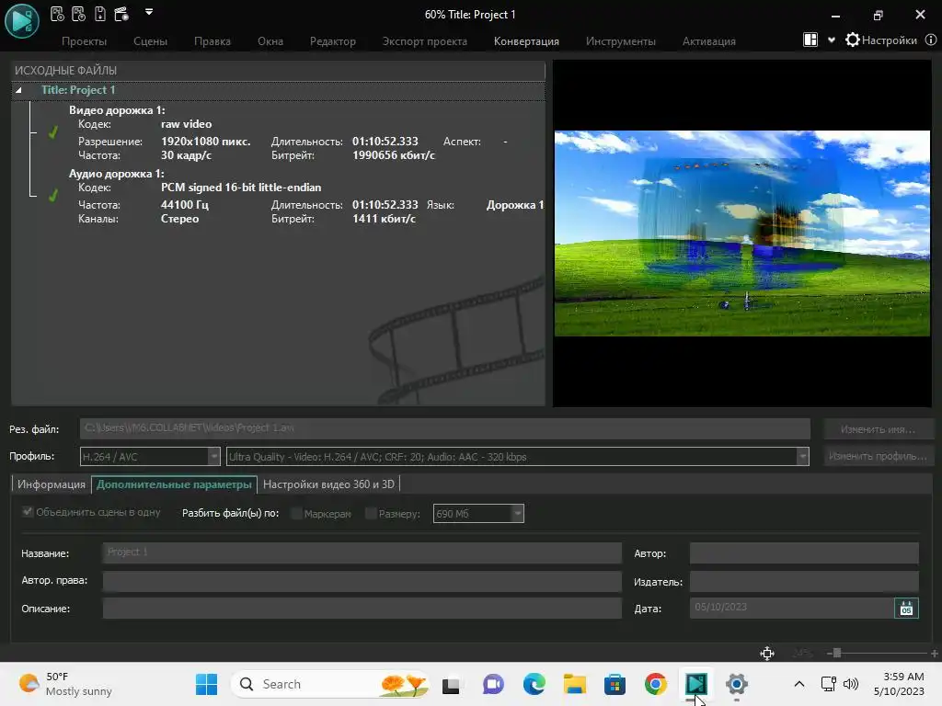Viewport: 942px width, 706px height.
Task: Click the VSDC application logo button
Action: tap(22, 21)
